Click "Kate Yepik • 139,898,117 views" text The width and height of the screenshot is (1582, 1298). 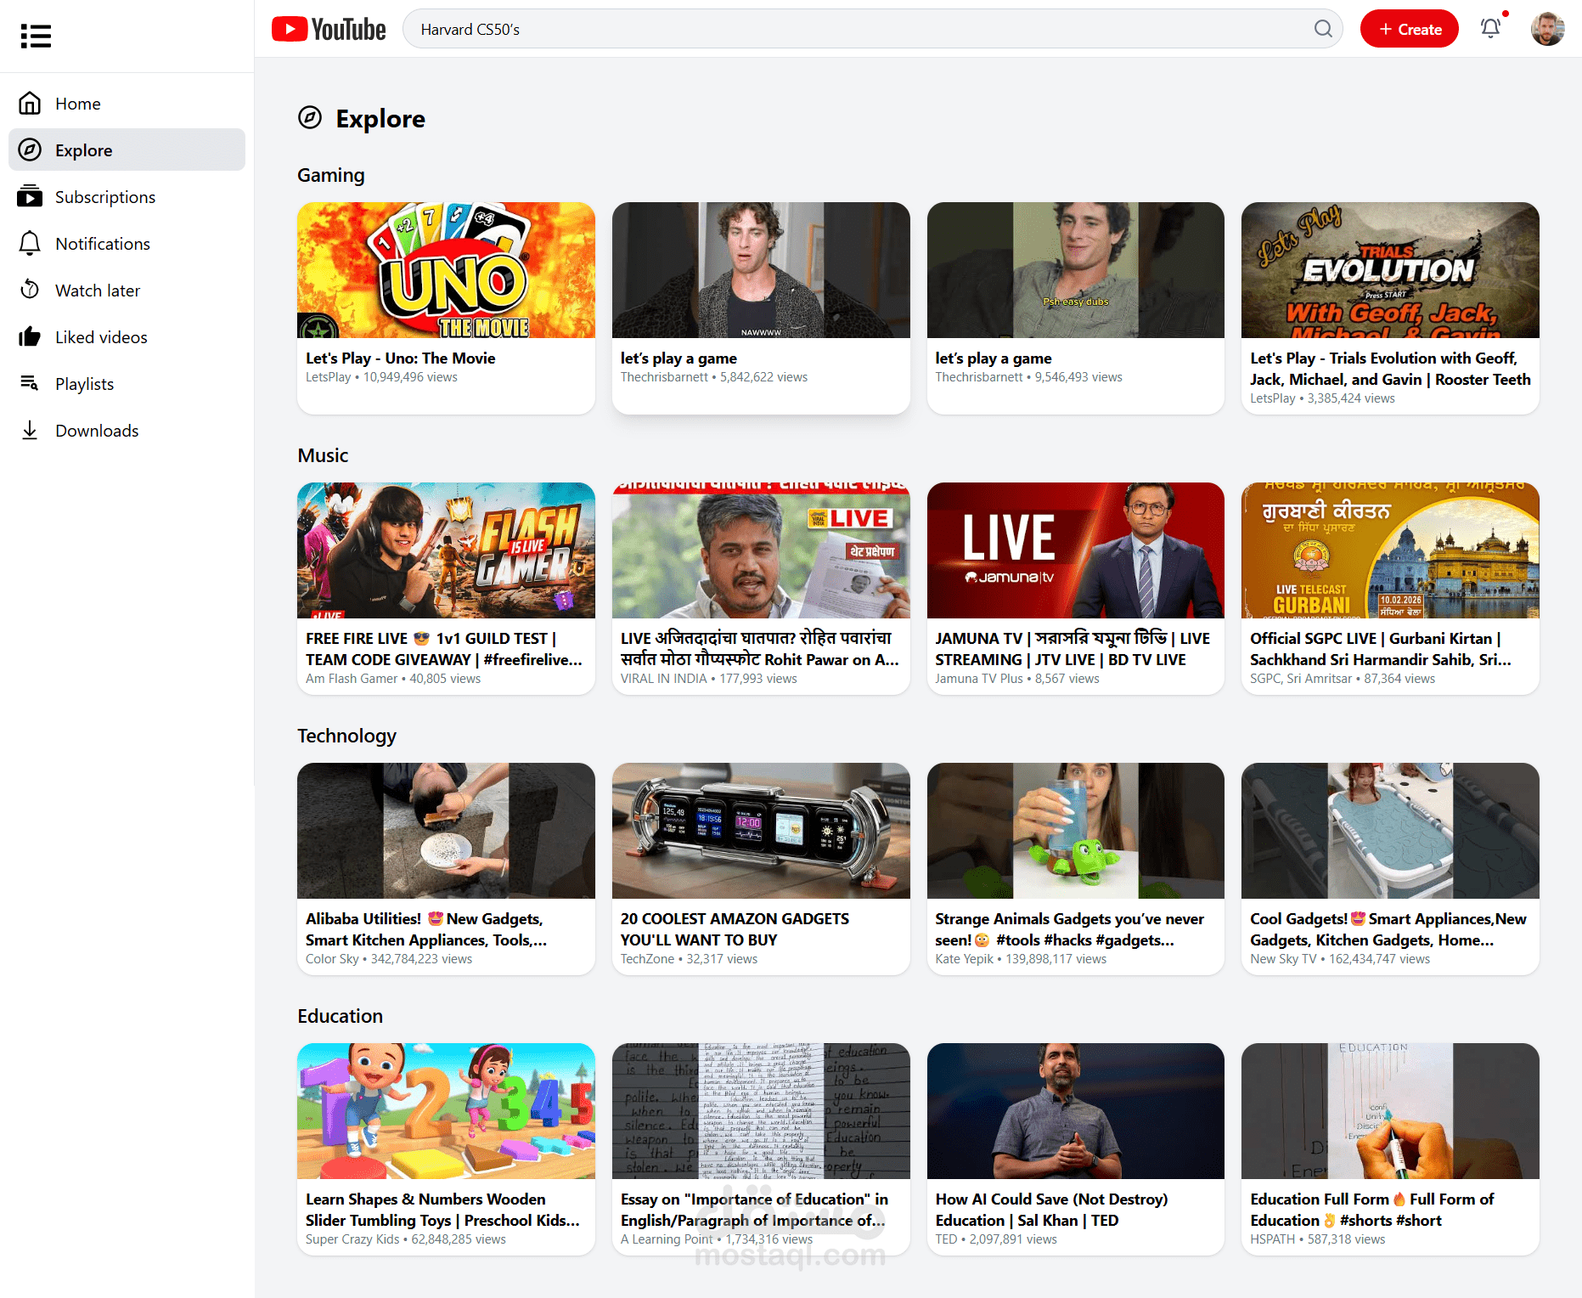click(1021, 959)
